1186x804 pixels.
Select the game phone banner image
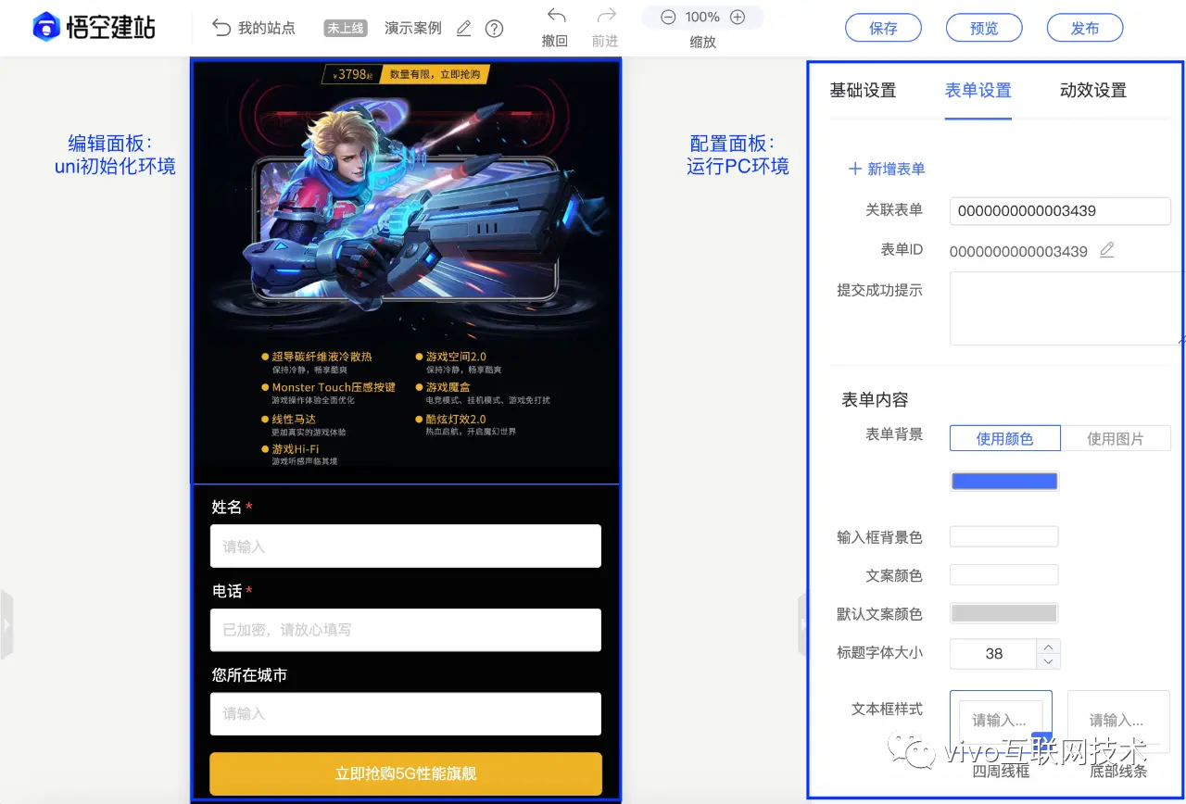coord(406,272)
